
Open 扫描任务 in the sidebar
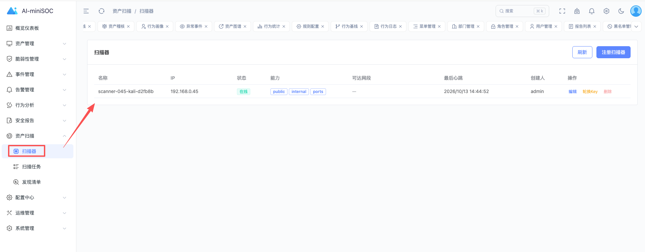[x=37, y=167]
